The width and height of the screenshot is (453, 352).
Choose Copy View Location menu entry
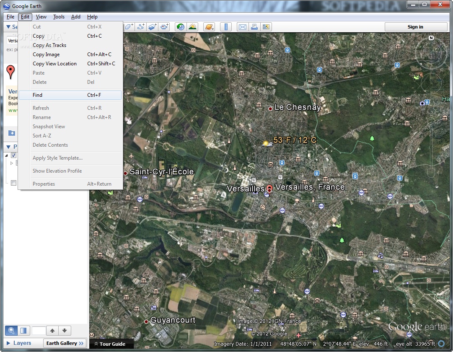coord(70,64)
